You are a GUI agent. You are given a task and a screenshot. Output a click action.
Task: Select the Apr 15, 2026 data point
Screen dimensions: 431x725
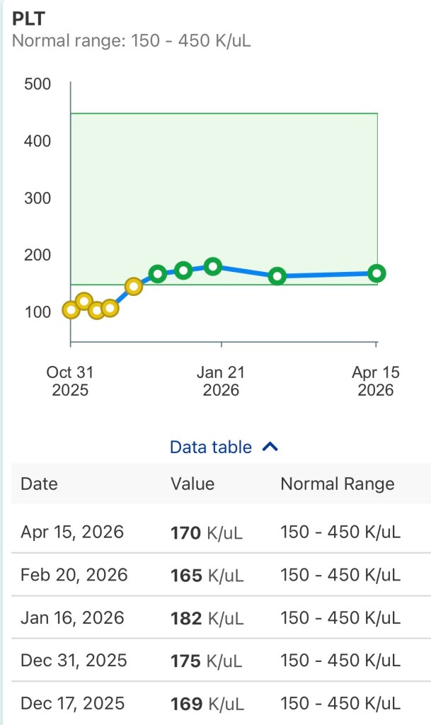click(x=375, y=272)
